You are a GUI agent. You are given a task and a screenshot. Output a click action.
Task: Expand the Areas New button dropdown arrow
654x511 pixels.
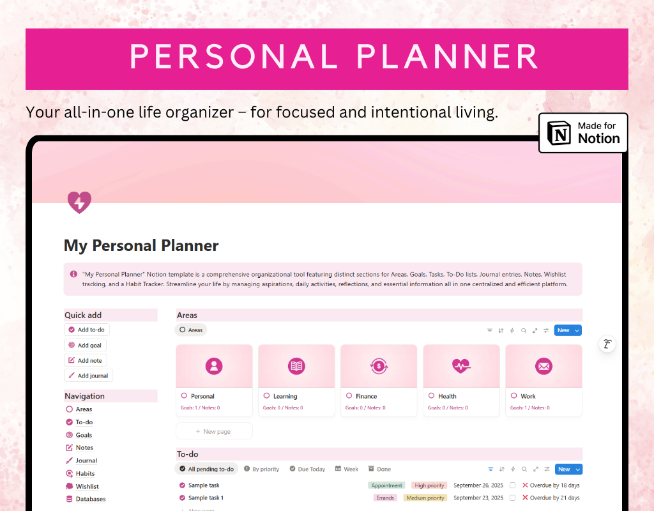pos(577,330)
